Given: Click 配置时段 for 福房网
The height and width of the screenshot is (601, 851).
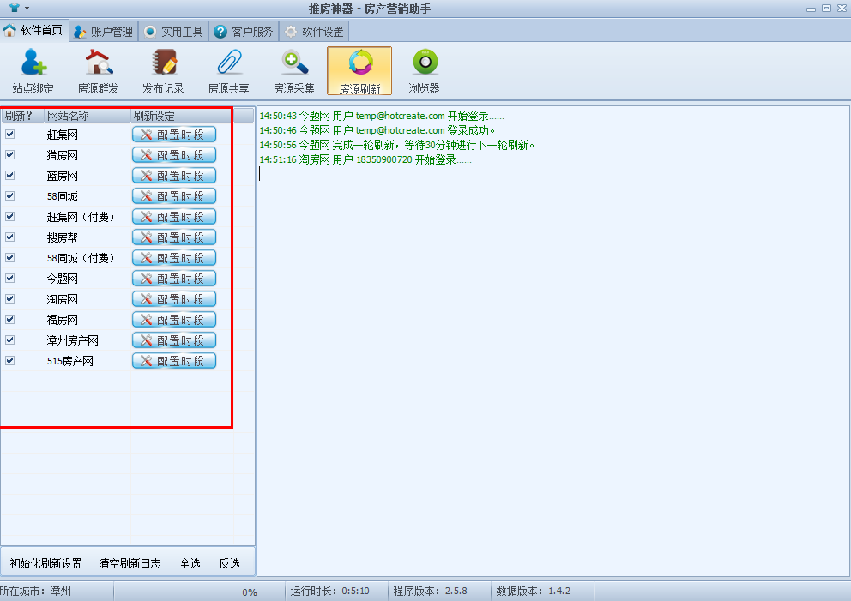Looking at the screenshot, I should (174, 320).
